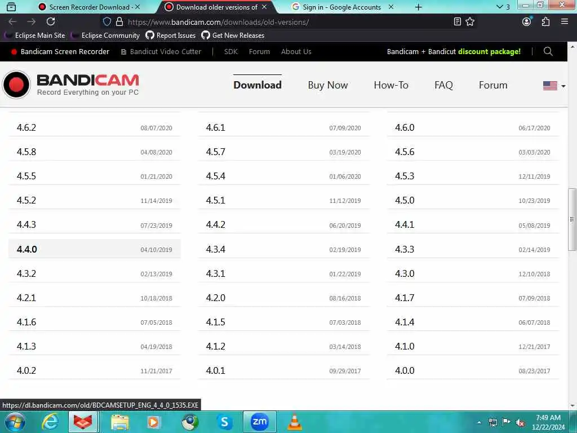The width and height of the screenshot is (577, 433).
Task: Click the large Forum navigation item
Action: [x=493, y=85]
